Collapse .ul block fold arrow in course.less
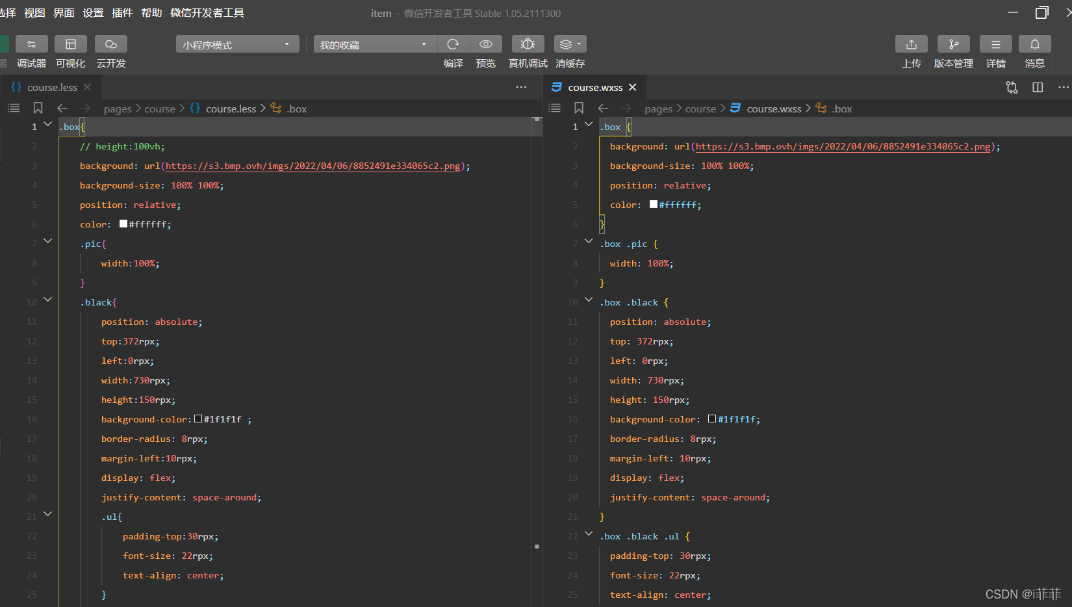 [x=47, y=513]
